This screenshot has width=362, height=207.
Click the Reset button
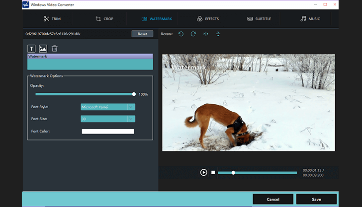(142, 34)
